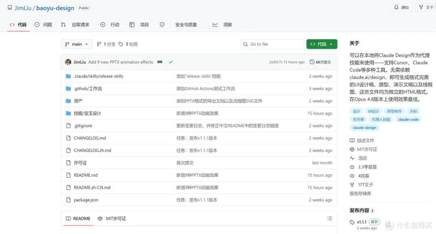This screenshot has width=436, height=234.
Task: Click JimLiu's avatar in commit row
Action: 68,62
